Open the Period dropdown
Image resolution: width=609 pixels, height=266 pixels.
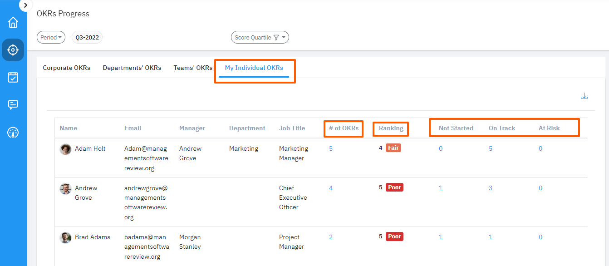51,37
